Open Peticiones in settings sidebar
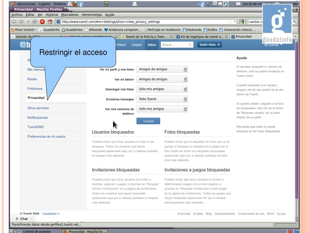This screenshot has height=233, width=310. (x=35, y=89)
